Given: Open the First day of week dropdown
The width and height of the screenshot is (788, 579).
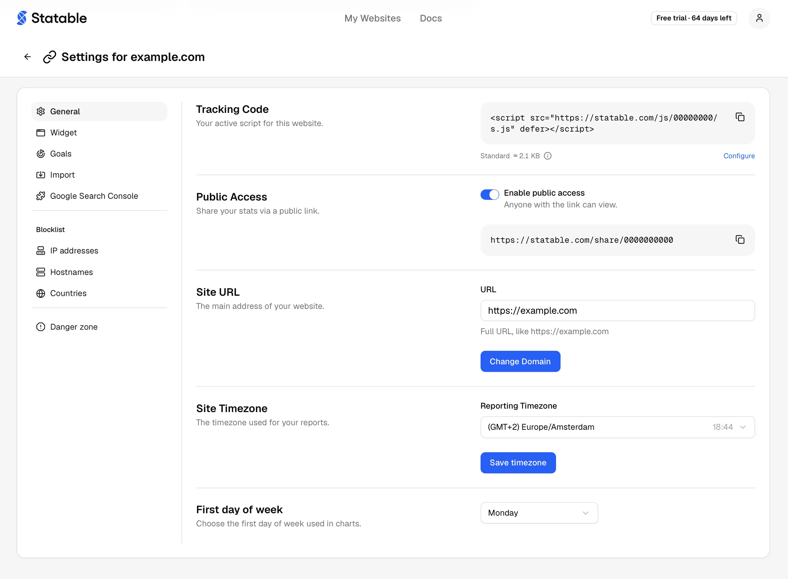Looking at the screenshot, I should click(x=539, y=513).
